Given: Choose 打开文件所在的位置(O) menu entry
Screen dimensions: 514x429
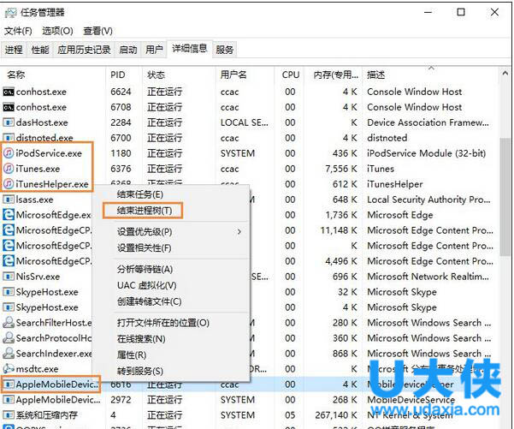Looking at the screenshot, I should (x=163, y=323).
